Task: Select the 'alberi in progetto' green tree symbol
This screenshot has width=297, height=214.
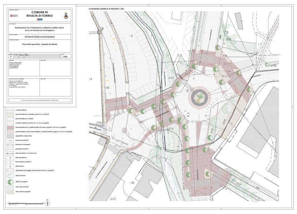Action: pyautogui.click(x=10, y=182)
